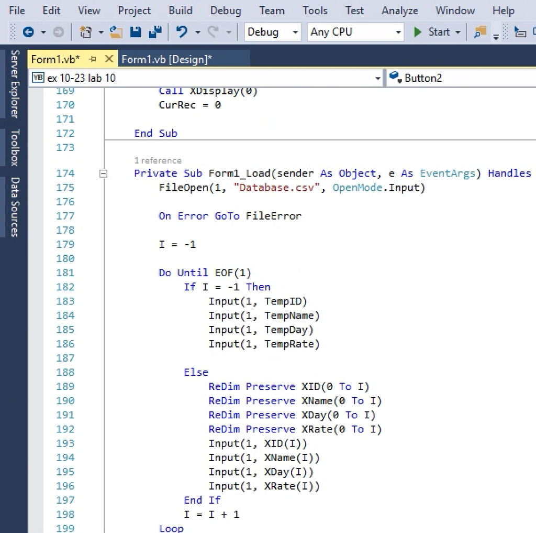This screenshot has height=533, width=536.
Task: Pin the Form1.vb tab
Action: click(93, 59)
